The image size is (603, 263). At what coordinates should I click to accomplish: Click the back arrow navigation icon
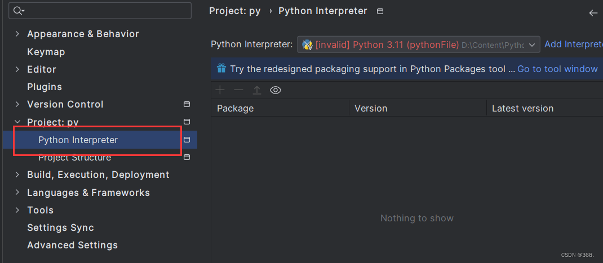coord(593,12)
